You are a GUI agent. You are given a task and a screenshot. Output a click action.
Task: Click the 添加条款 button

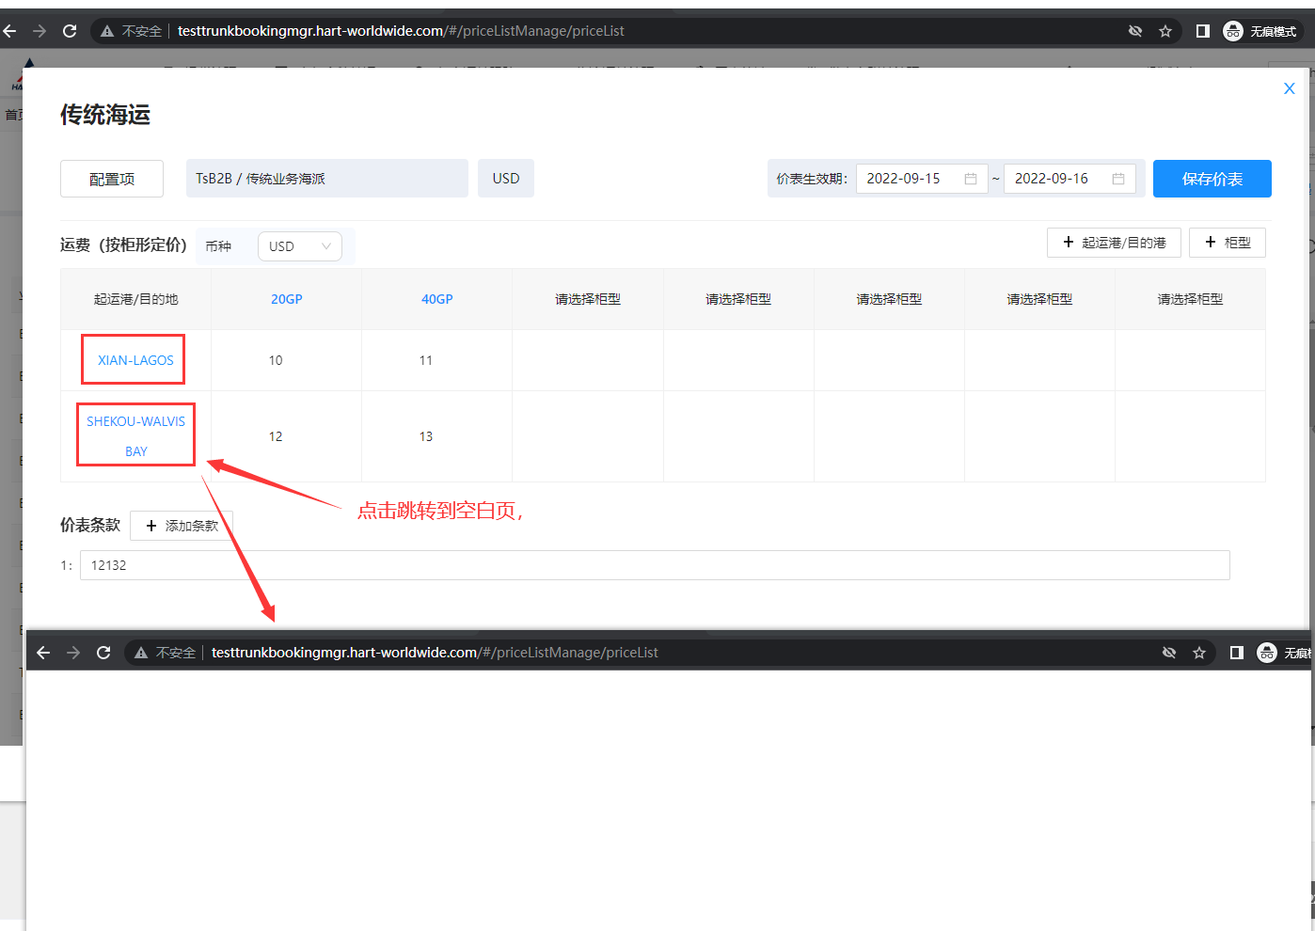point(182,526)
